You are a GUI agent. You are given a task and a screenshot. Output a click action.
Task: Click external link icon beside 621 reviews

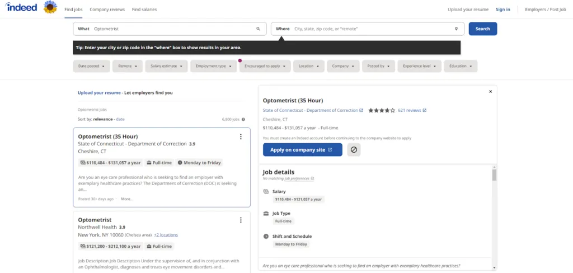coord(425,110)
